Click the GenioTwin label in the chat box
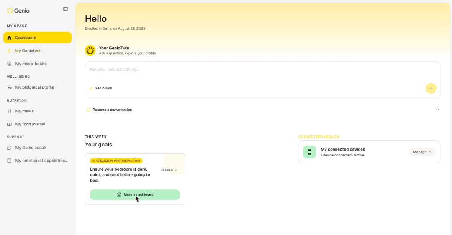Image resolution: width=452 pixels, height=235 pixels. pyautogui.click(x=103, y=88)
